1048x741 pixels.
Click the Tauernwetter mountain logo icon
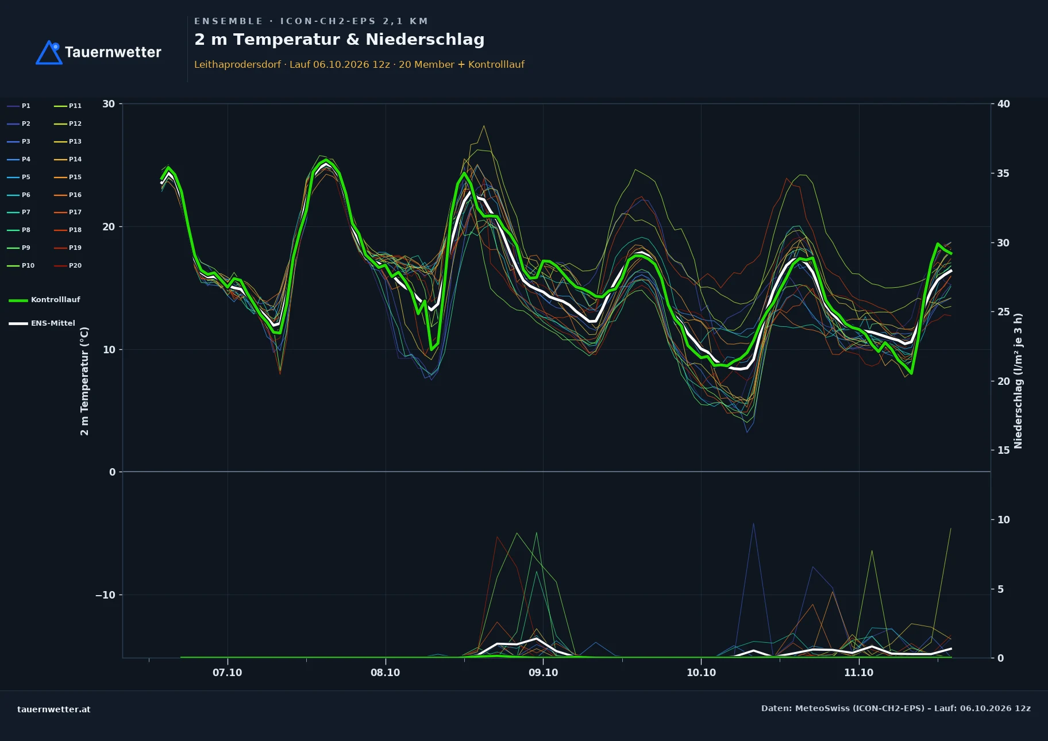click(49, 52)
